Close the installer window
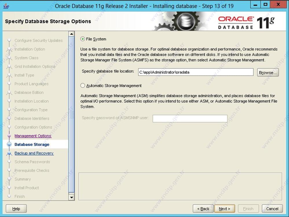This screenshot has width=289, height=217. tap(278, 5)
